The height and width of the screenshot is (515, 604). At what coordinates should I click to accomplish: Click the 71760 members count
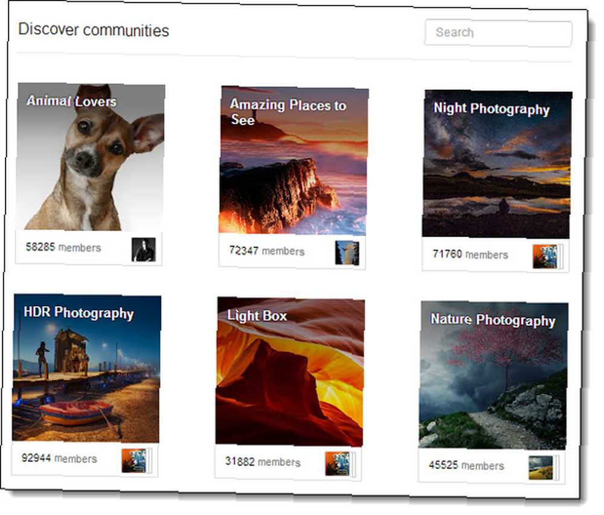point(471,254)
